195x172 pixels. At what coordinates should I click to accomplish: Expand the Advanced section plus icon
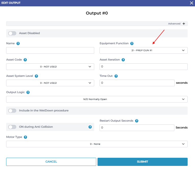coord(184,24)
